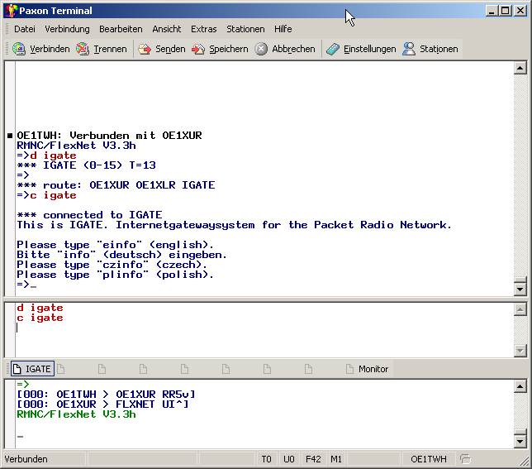Screen dimensions: 532x469
Task: Click the U0 status bar indicator
Action: [289, 459]
